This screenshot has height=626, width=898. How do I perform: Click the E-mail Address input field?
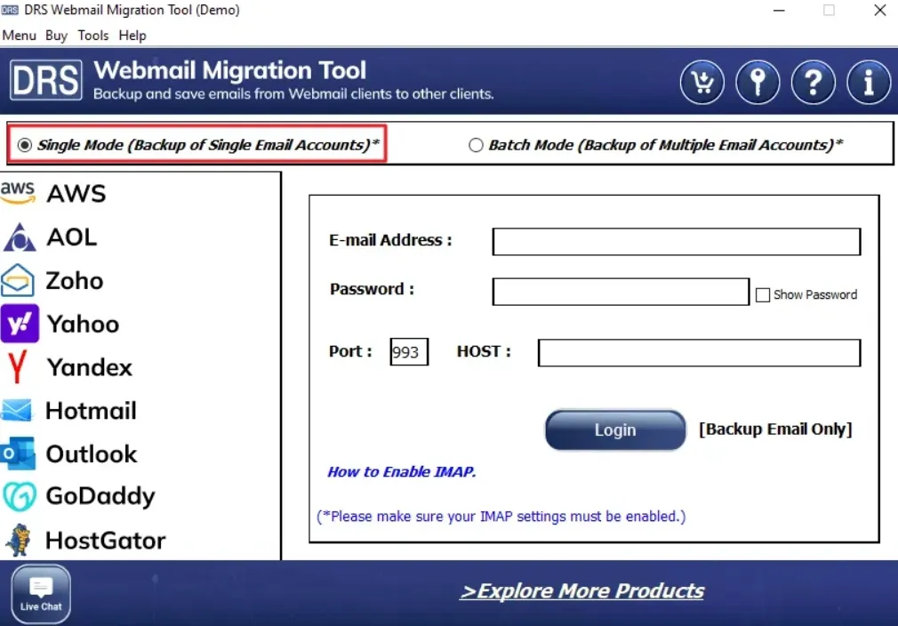pos(676,242)
